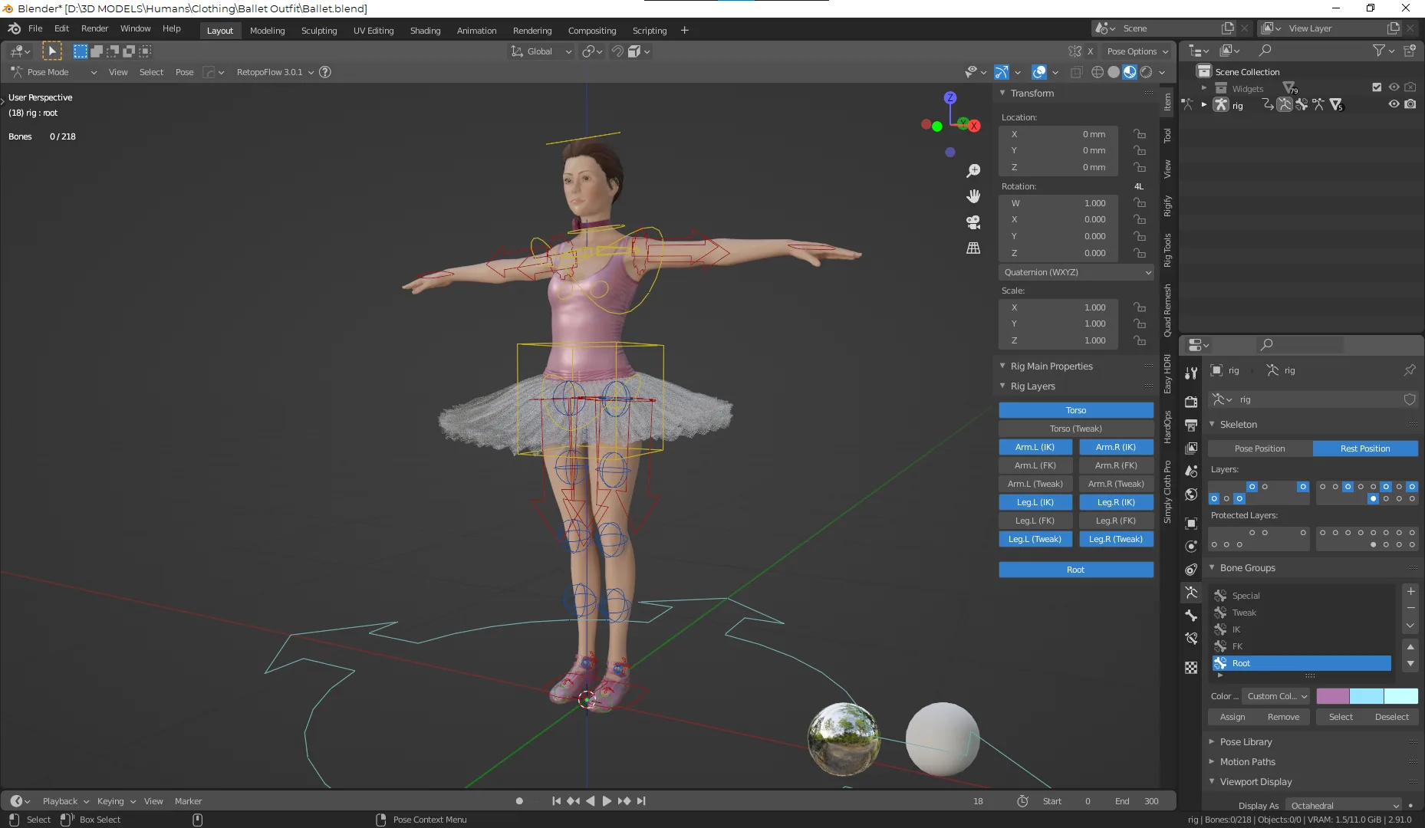Screen dimensions: 1425x828
Task: Open RetopoFlow help question mark icon
Action: [325, 72]
